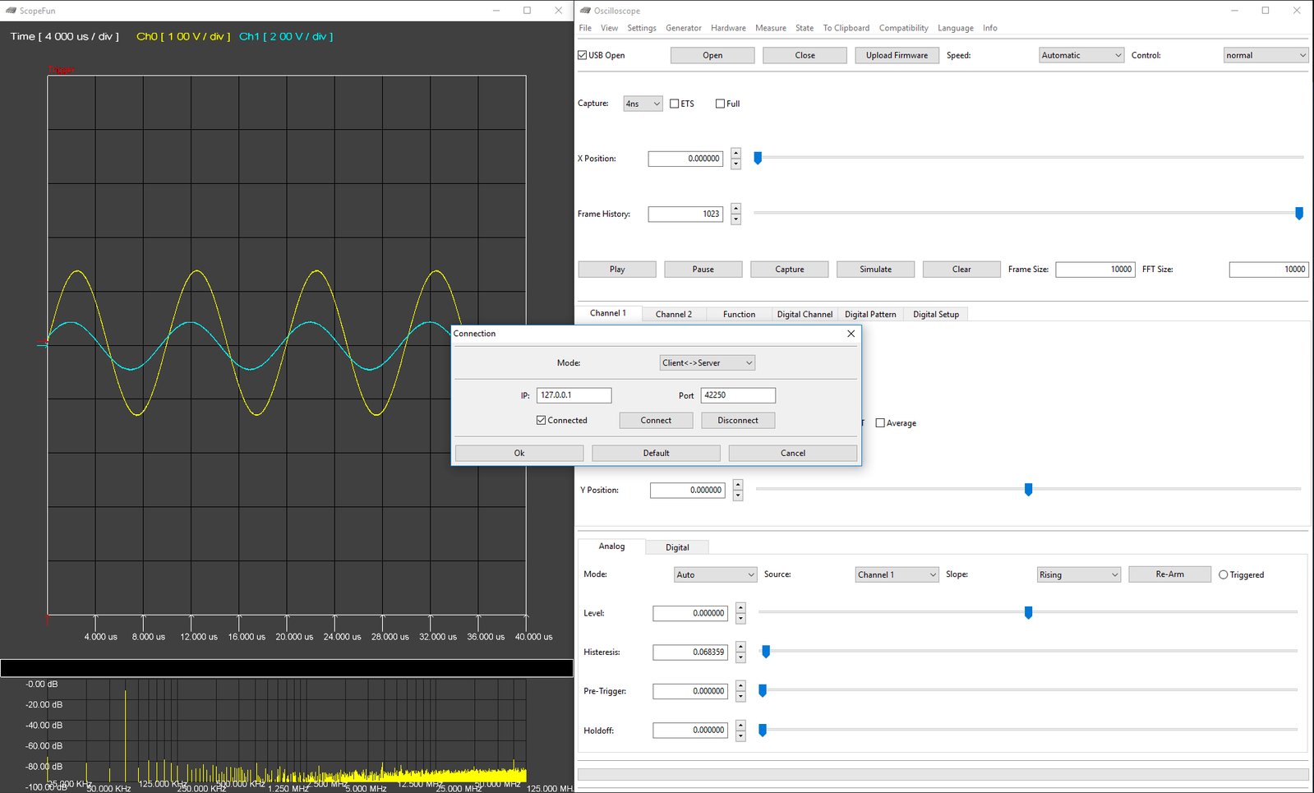Open the Compatibility menu
This screenshot has height=793, width=1314.
click(x=903, y=28)
